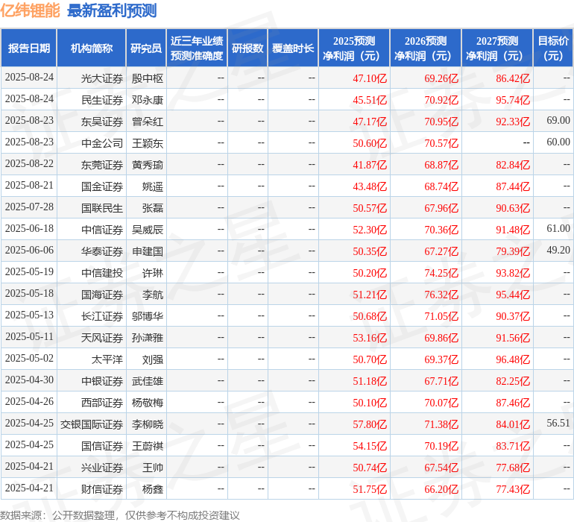Viewport: 574px width, 522px height.
Task: Click analyst name 王颖东
Action: pyautogui.click(x=147, y=143)
